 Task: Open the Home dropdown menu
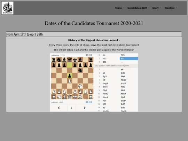119,8
